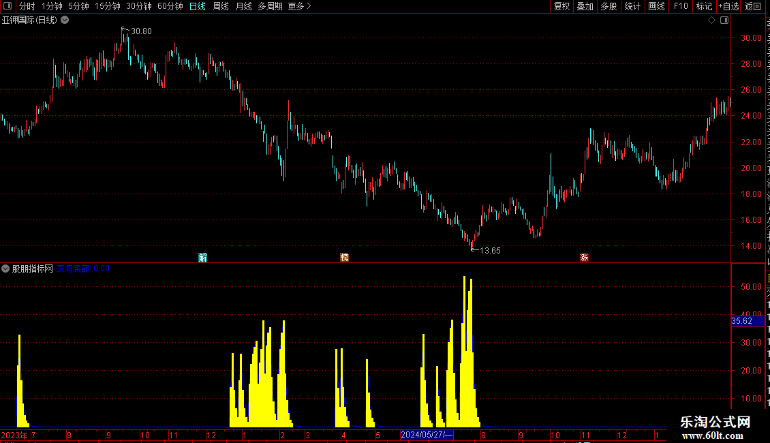This screenshot has width=770, height=443.
Task: Open dropdown beside 股朋指标网 indicator
Action: pyautogui.click(x=5, y=269)
